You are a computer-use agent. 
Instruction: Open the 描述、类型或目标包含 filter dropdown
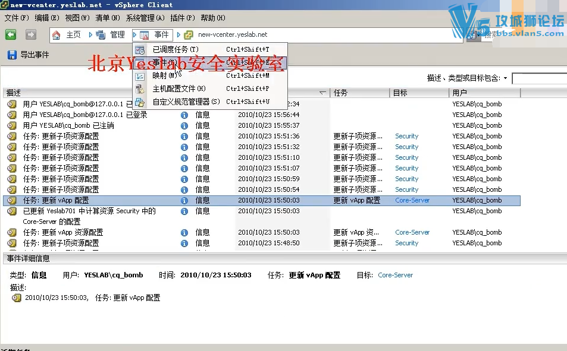tap(505, 78)
